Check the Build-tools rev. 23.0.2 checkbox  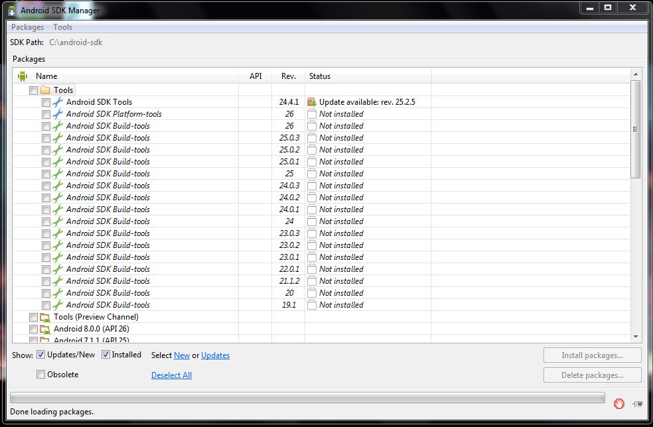46,245
